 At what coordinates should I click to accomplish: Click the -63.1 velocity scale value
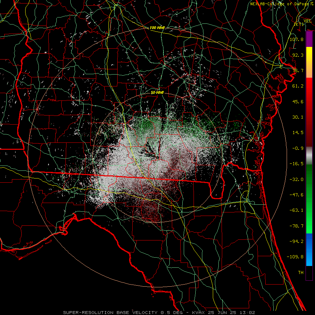point(296,210)
